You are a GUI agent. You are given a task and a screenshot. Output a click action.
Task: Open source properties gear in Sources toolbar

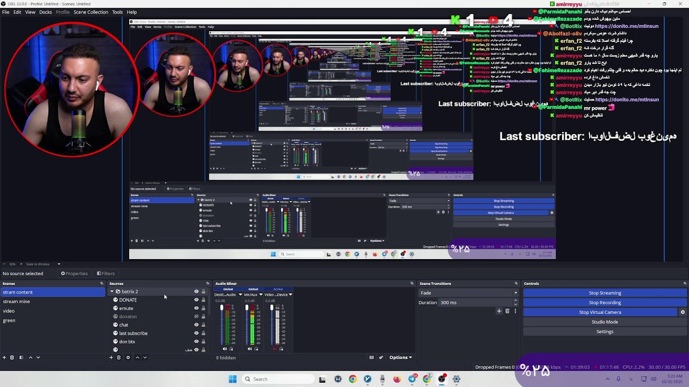(x=128, y=357)
